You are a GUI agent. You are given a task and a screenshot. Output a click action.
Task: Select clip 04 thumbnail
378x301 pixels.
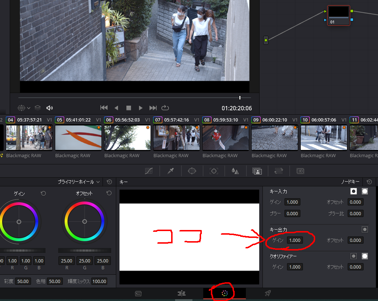click(29, 138)
